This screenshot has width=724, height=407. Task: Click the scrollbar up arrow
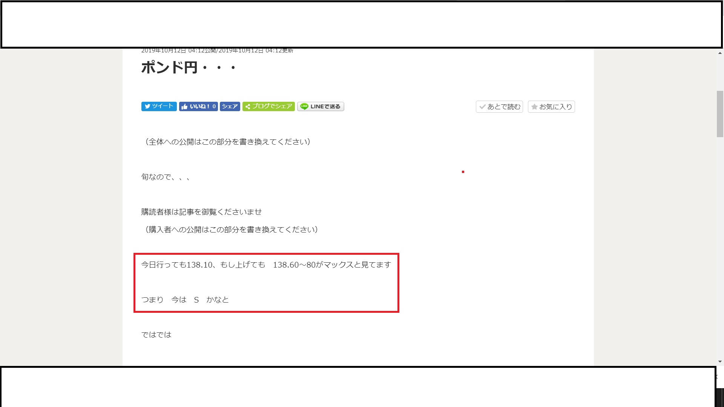pos(720,53)
